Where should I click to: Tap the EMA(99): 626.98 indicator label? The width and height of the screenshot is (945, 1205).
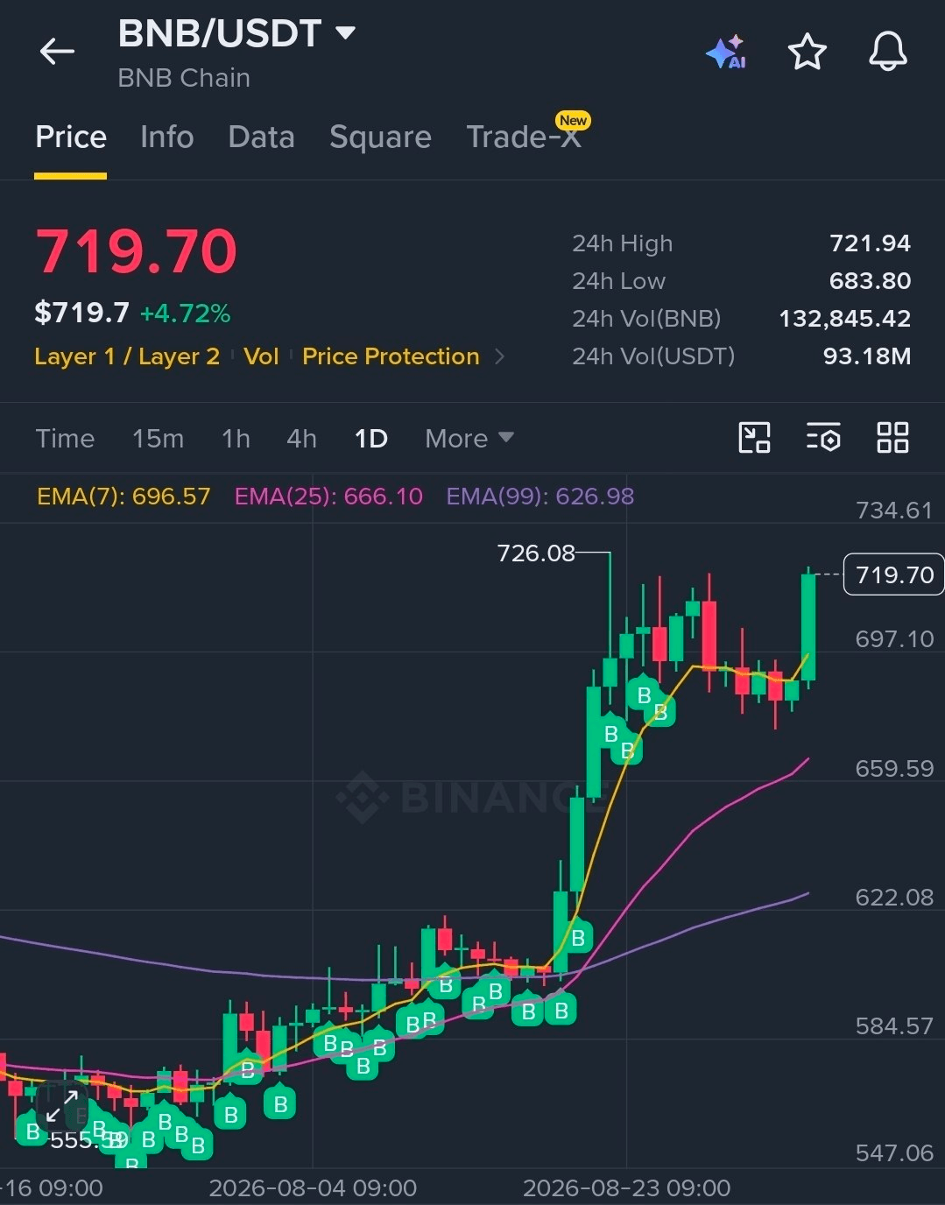pos(539,497)
